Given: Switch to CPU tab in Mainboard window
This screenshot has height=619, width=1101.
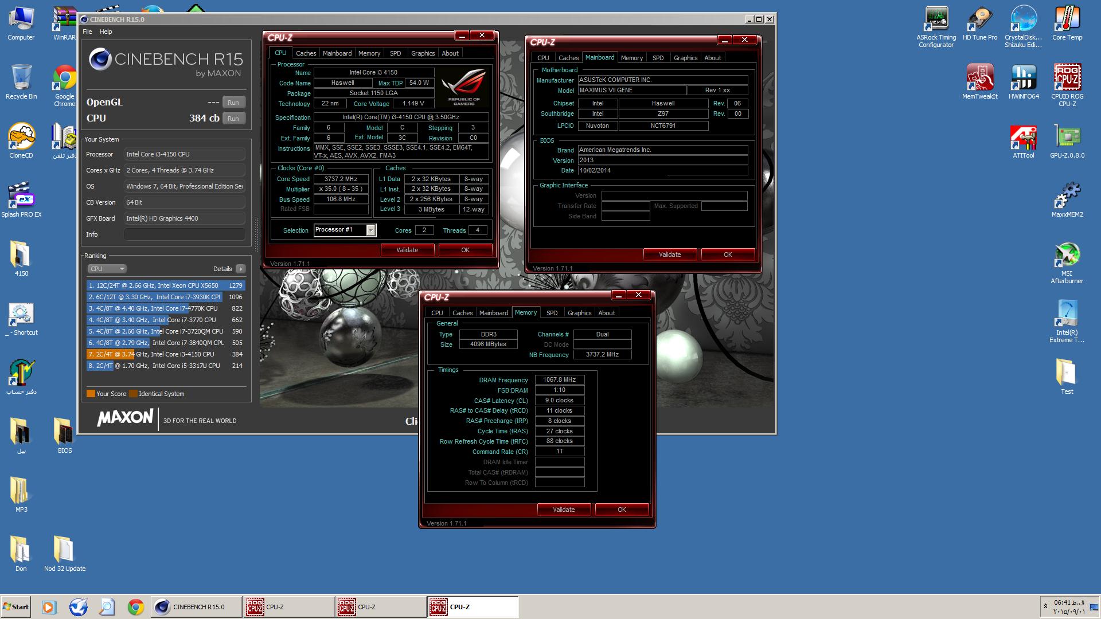Looking at the screenshot, I should click(543, 58).
